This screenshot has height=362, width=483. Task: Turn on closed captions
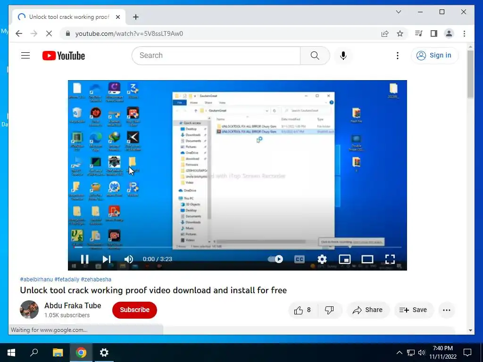[x=300, y=259]
